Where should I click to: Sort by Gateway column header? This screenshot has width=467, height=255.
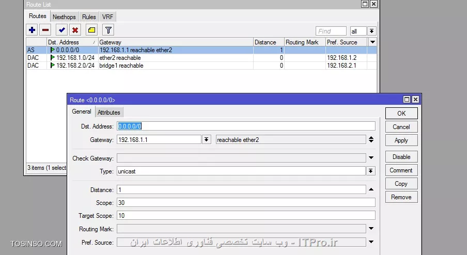176,42
